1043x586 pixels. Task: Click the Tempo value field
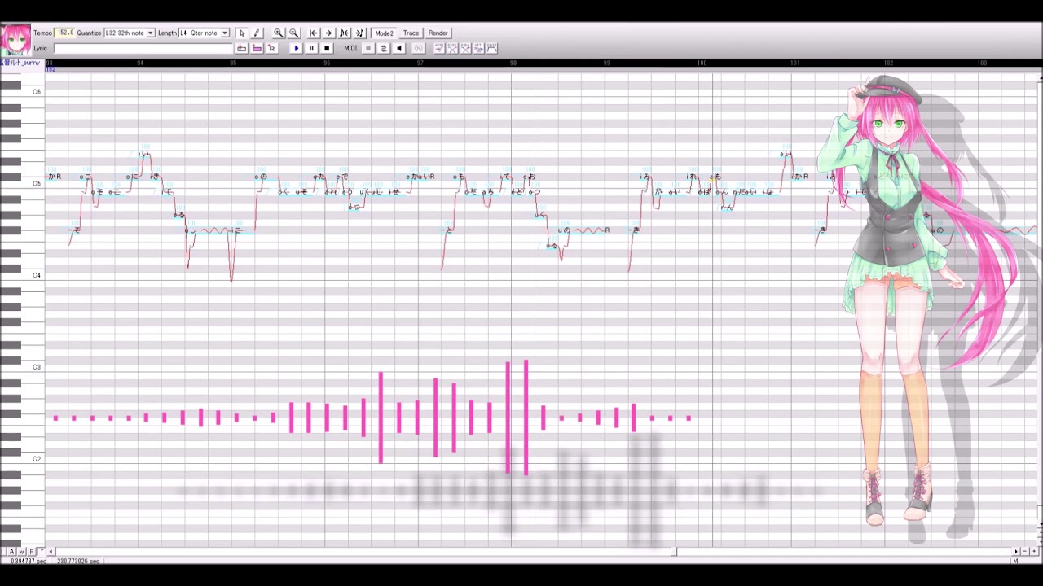click(x=64, y=33)
